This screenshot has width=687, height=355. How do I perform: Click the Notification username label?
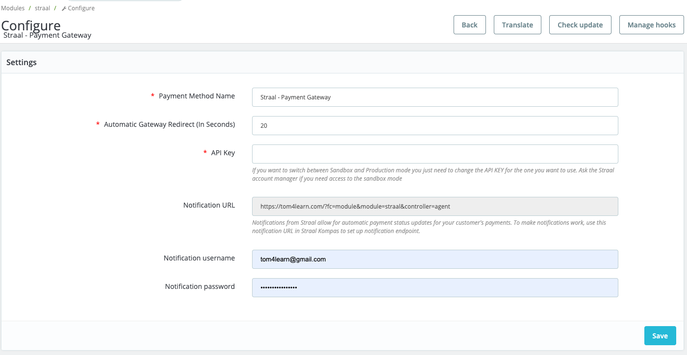click(x=199, y=258)
